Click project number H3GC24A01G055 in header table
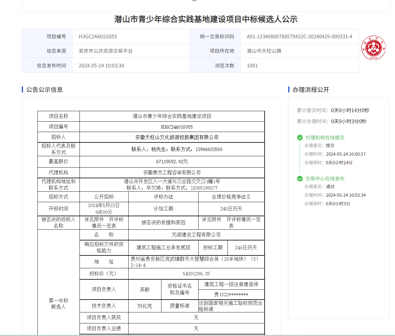Image resolution: width=395 pixels, height=336 pixels. 98,36
